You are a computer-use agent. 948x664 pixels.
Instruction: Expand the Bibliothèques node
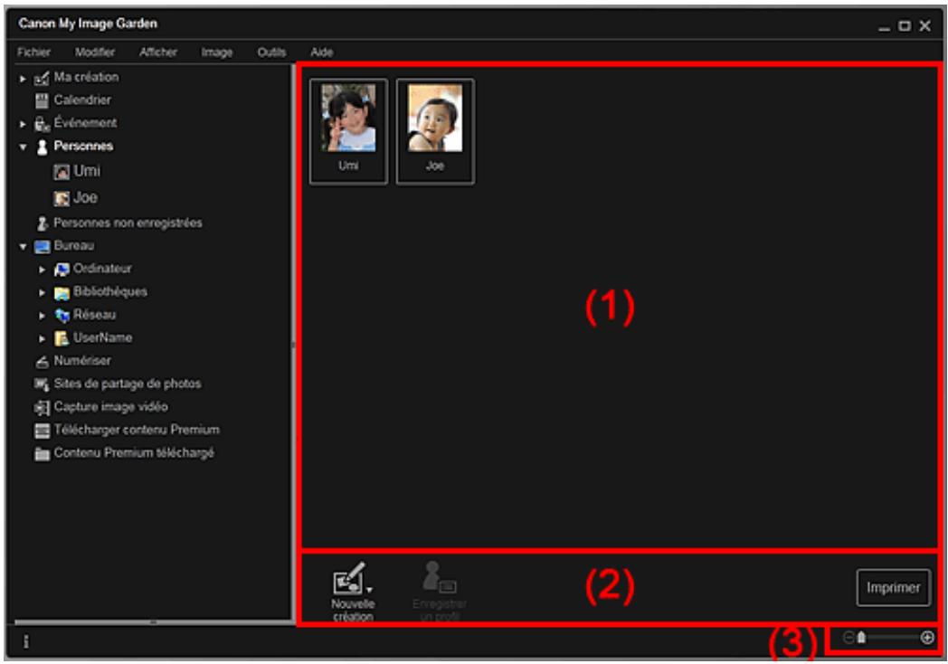coord(42,293)
